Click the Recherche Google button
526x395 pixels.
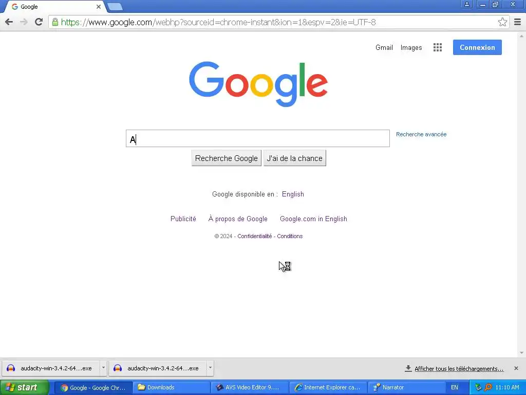[x=227, y=158]
